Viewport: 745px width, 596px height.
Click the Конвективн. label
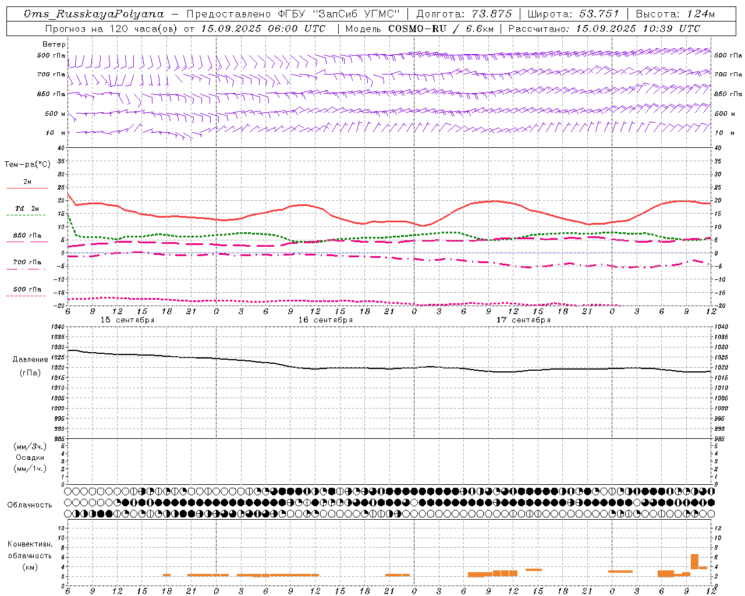[x=30, y=544]
